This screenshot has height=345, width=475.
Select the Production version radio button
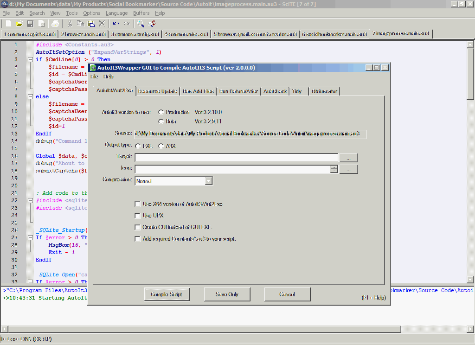(x=161, y=112)
